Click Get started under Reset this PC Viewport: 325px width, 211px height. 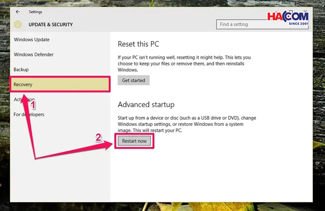(134, 80)
